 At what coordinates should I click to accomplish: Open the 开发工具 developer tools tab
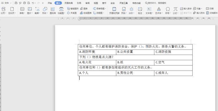pyautogui.click(x=123, y=3)
